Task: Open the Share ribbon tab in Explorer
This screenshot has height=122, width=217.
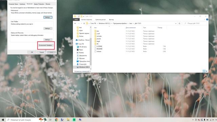Action: pyautogui.click(x=100, y=20)
